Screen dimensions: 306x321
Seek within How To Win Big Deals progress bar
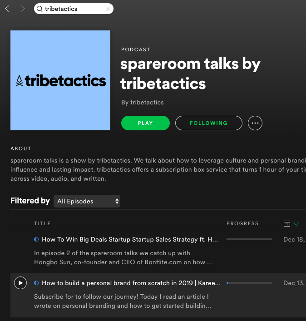249,239
